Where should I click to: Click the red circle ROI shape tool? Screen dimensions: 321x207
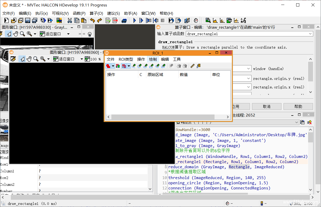[108, 66]
